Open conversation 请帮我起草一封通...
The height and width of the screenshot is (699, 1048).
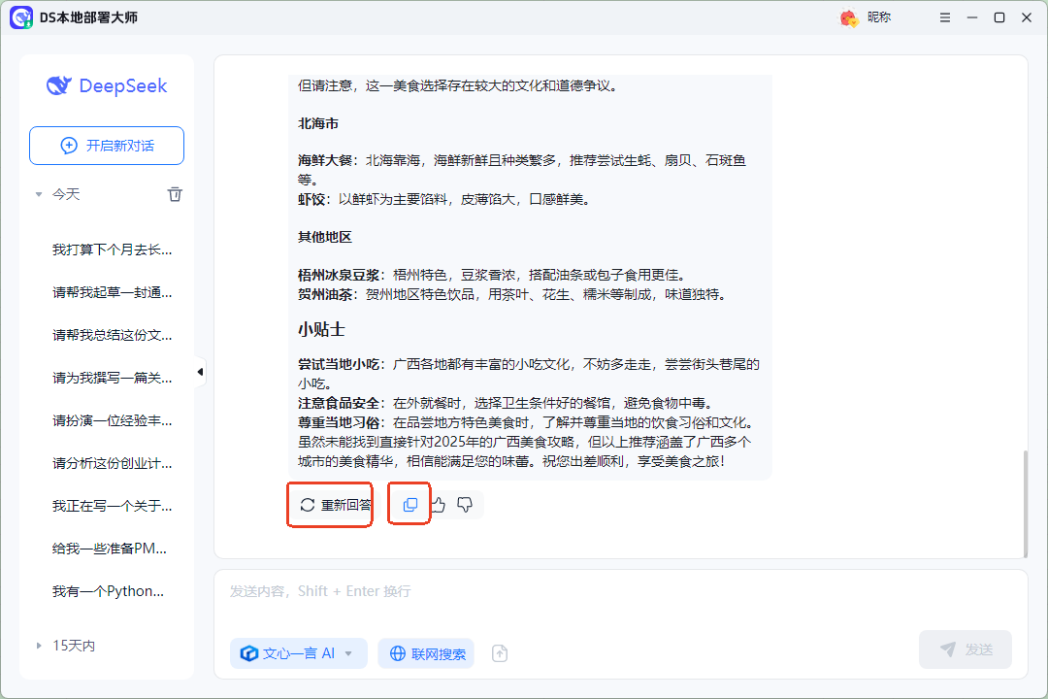tap(113, 292)
